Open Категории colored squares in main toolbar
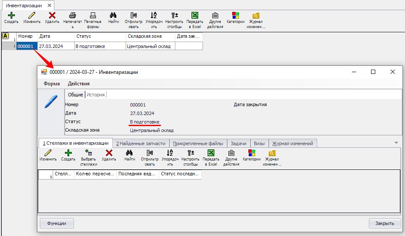405x236 pixels. [x=235, y=15]
